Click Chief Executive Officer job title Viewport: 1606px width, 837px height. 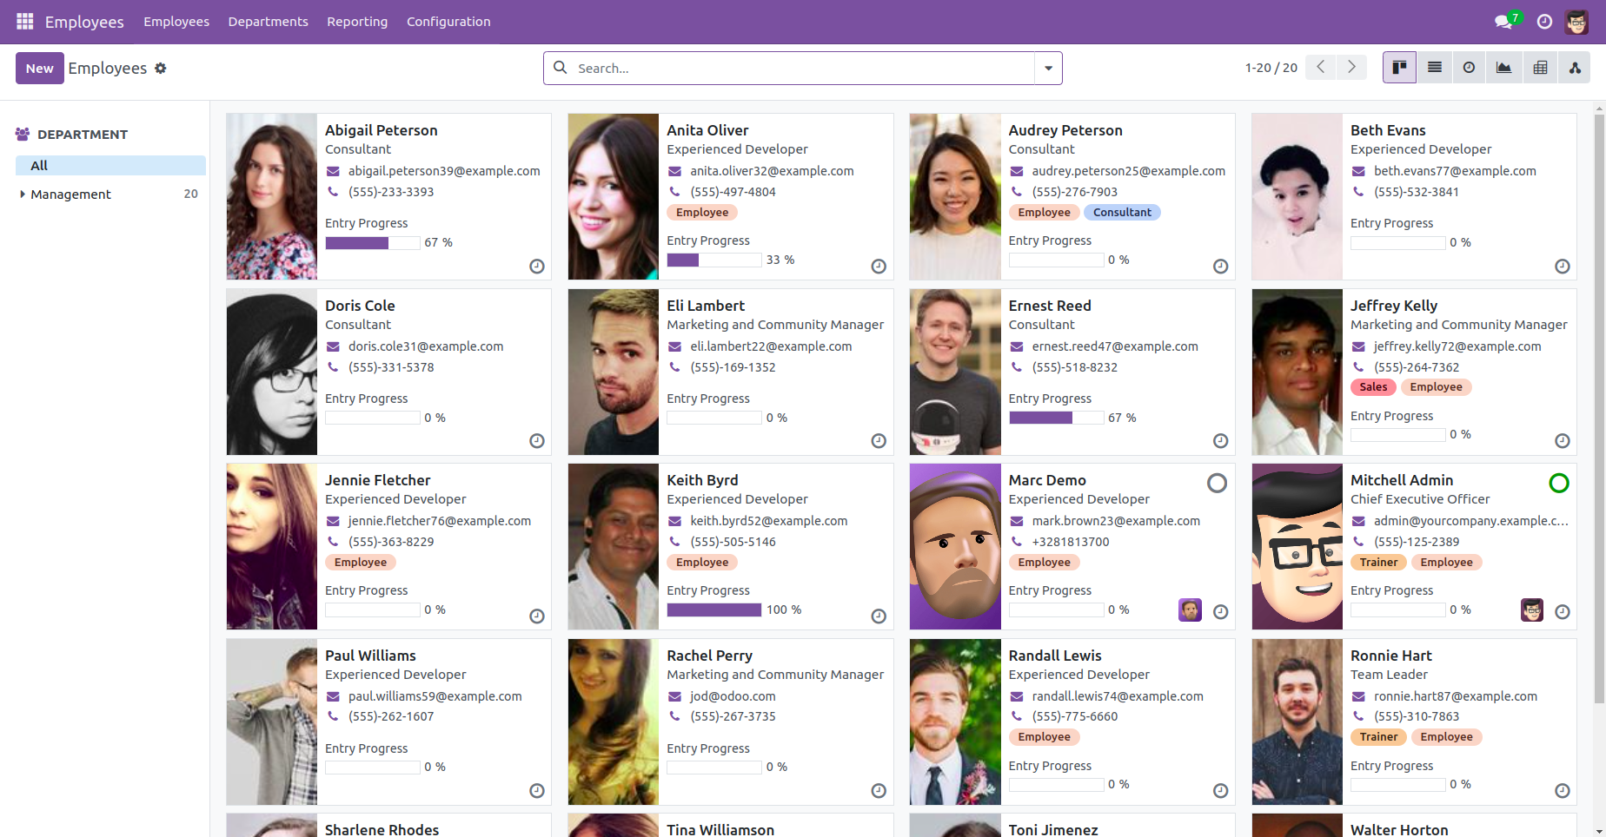(1419, 499)
